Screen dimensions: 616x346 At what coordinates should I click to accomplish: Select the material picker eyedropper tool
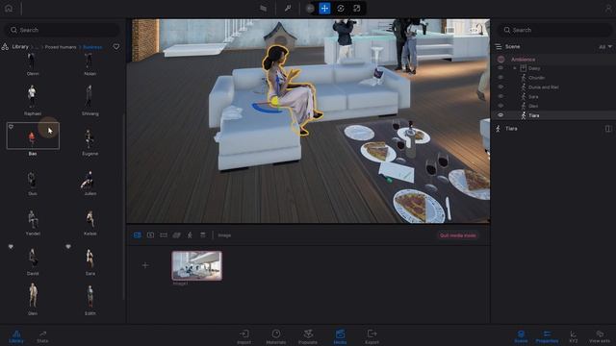288,9
